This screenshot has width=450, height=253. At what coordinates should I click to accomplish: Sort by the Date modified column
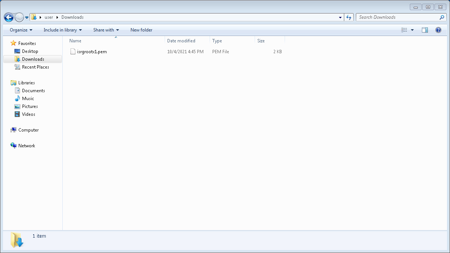(x=187, y=40)
